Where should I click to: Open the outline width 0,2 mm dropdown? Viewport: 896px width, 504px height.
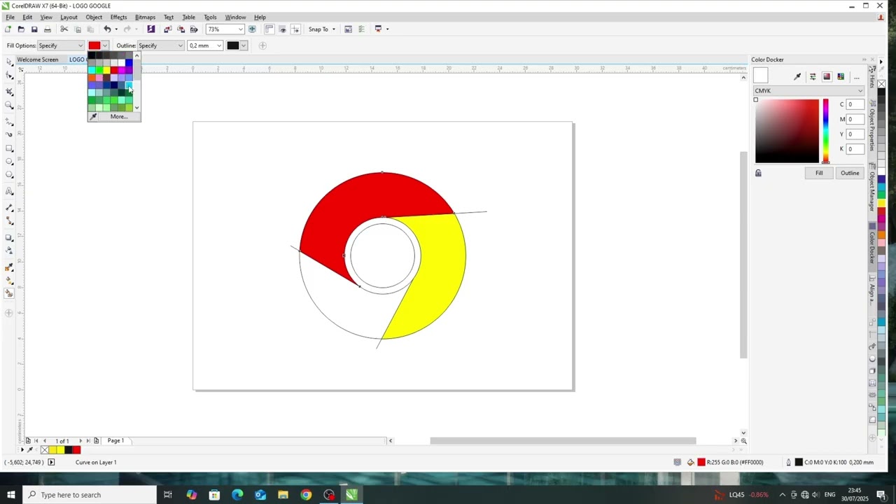(219, 45)
